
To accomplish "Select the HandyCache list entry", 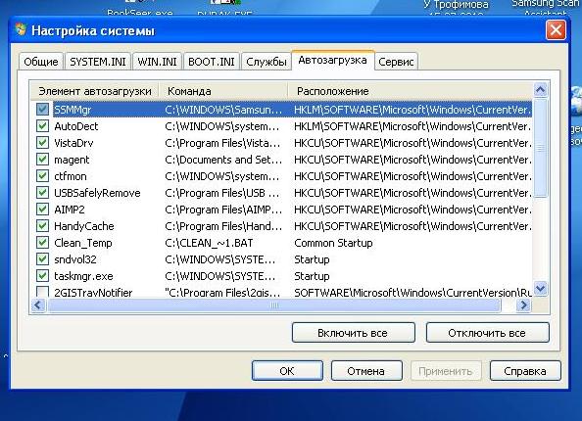I will pyautogui.click(x=84, y=226).
